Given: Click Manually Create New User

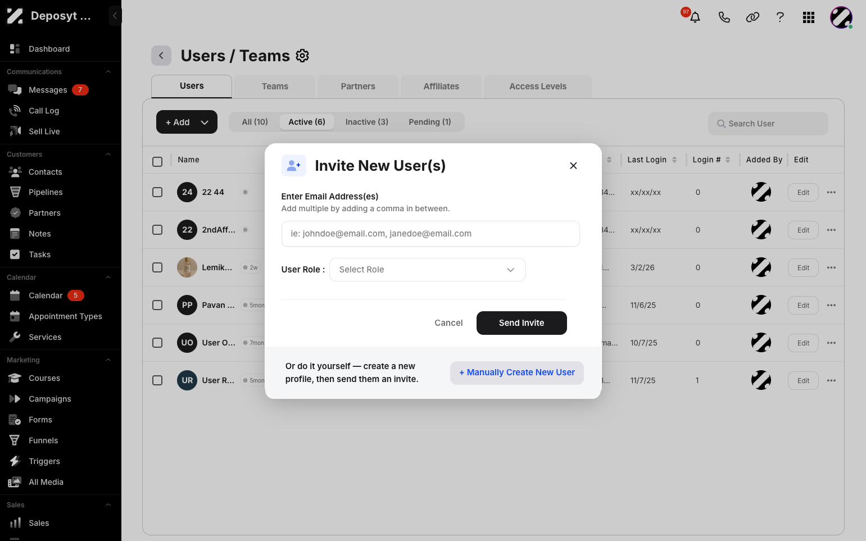Looking at the screenshot, I should pyautogui.click(x=517, y=372).
